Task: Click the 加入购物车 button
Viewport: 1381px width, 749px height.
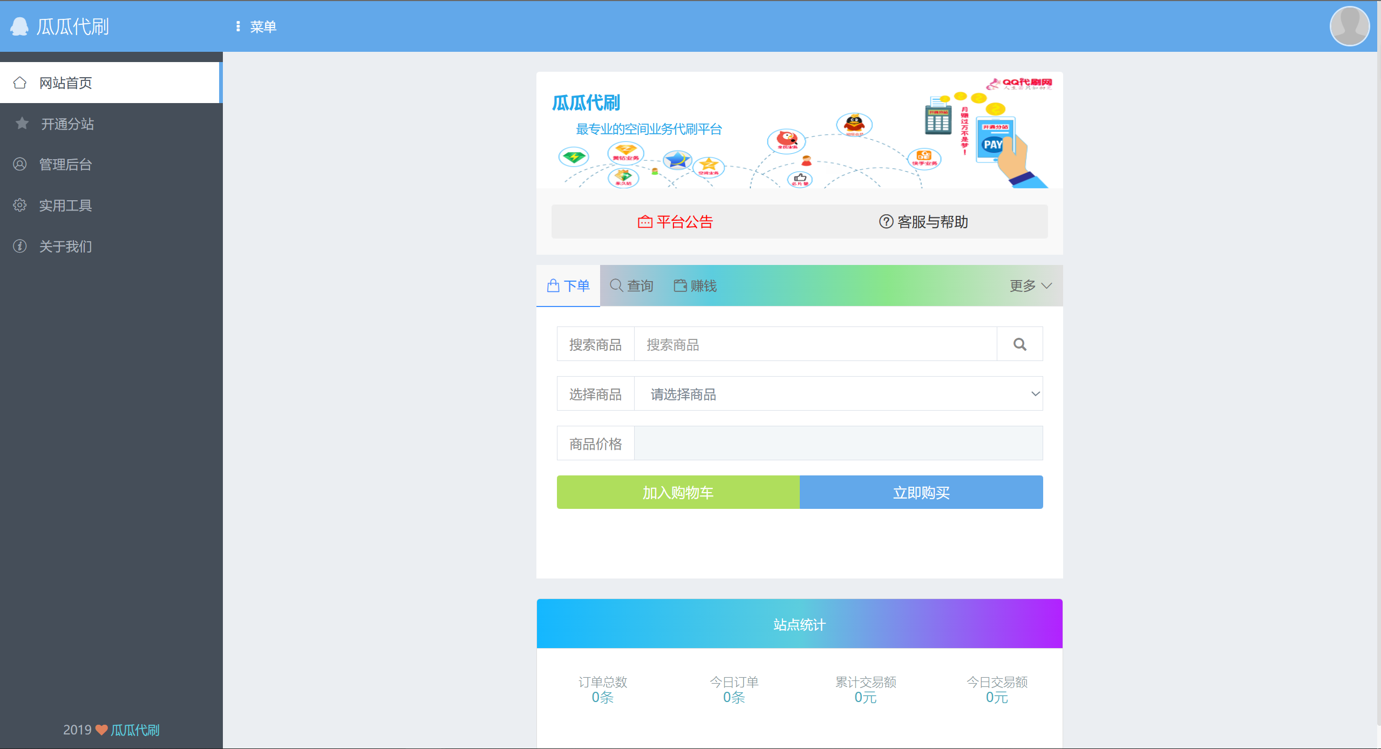Action: click(x=678, y=492)
